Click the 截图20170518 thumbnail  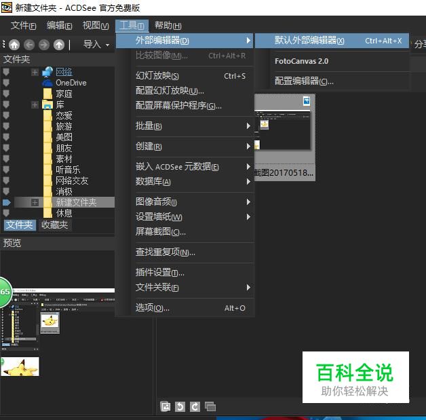[285, 137]
